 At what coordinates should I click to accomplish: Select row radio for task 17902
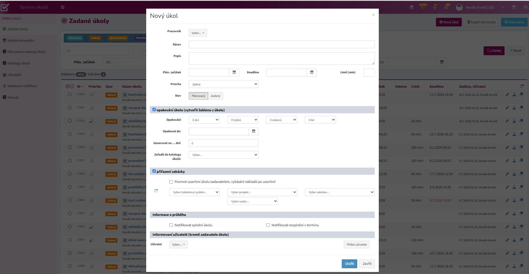(x=70, y=94)
